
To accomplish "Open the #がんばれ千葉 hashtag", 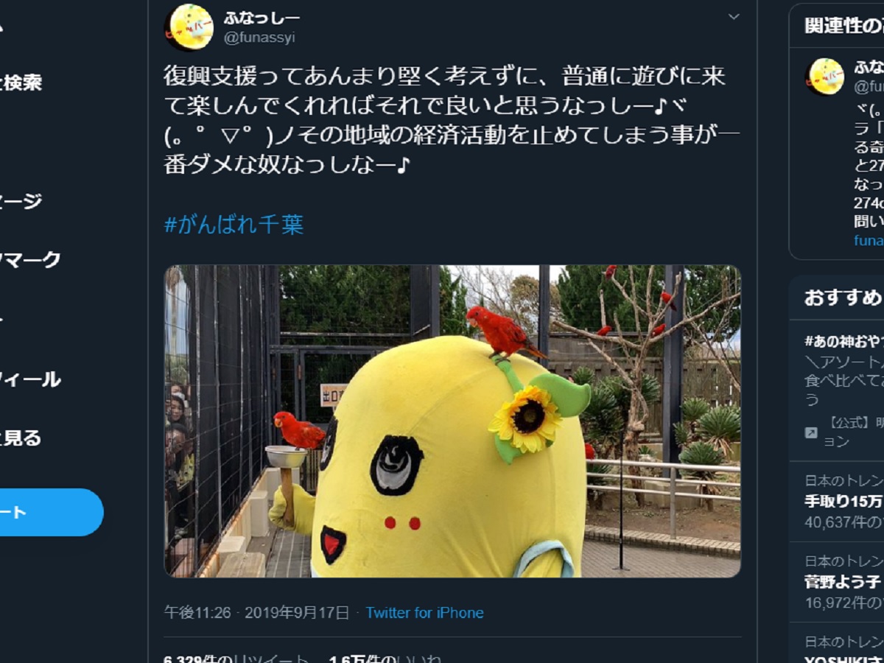I will tap(234, 224).
